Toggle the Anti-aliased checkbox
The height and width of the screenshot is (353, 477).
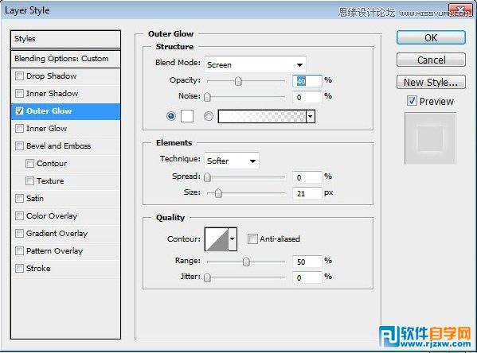pos(252,239)
